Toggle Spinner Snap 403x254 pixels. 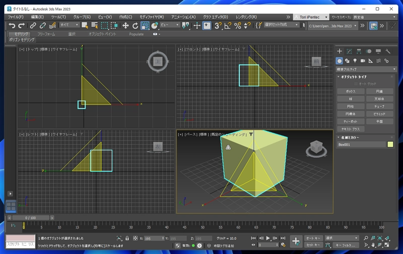(247, 25)
